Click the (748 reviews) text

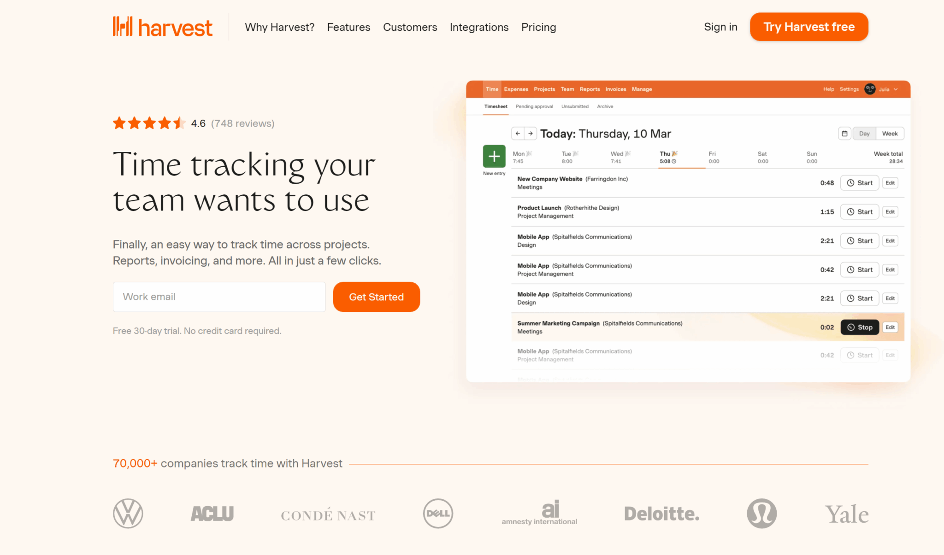coord(242,123)
